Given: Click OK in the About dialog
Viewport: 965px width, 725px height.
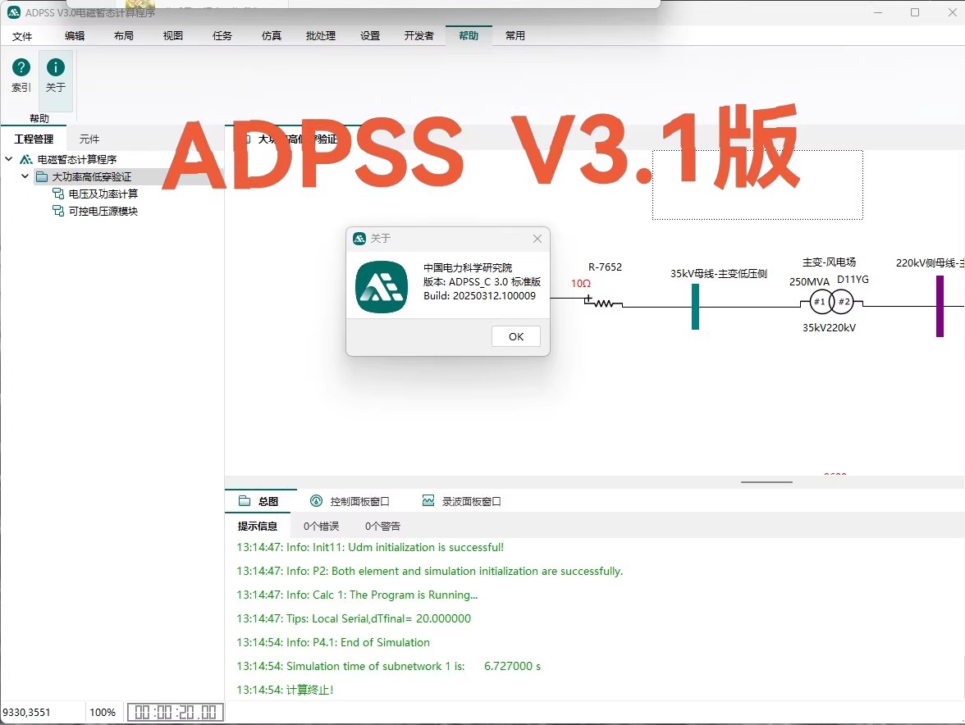Looking at the screenshot, I should click(x=515, y=336).
